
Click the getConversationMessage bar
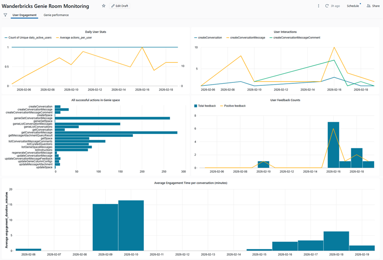116,133
